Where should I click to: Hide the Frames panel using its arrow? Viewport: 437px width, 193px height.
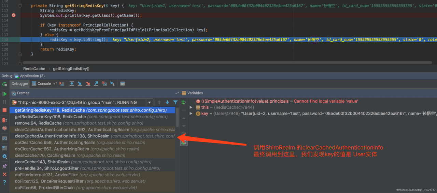coord(177,93)
